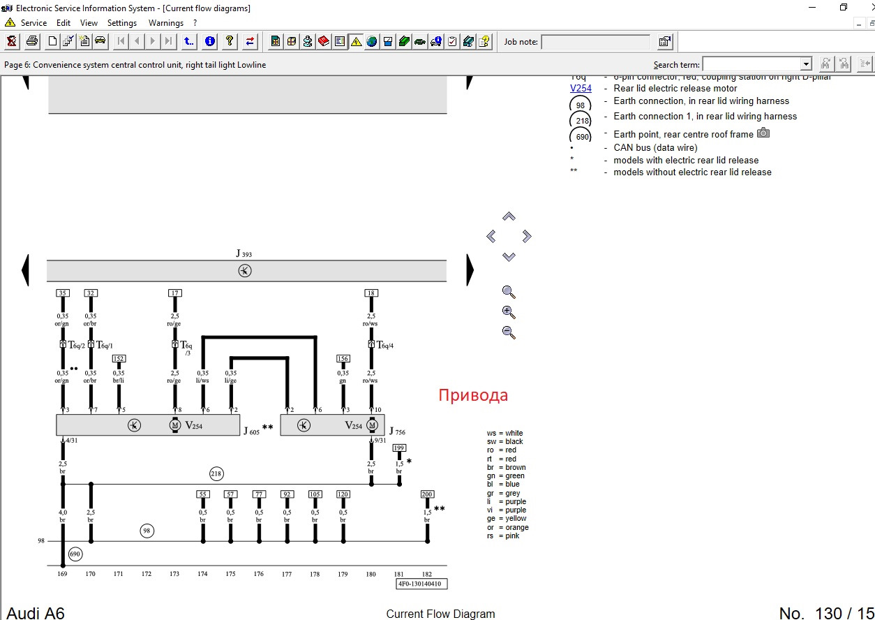Click the zoom out magnifier icon
Screen dimensions: 875x620
509,332
